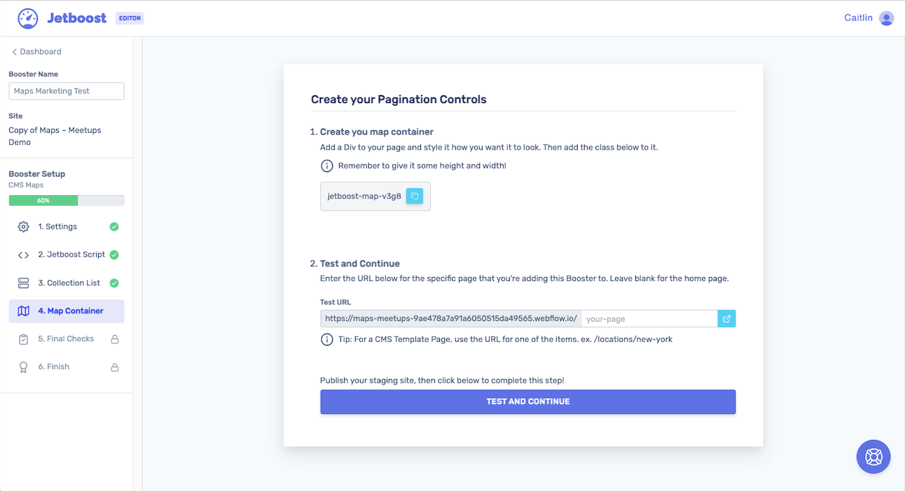This screenshot has height=491, width=905.
Task: Select the 6. Finish step
Action: (54, 367)
